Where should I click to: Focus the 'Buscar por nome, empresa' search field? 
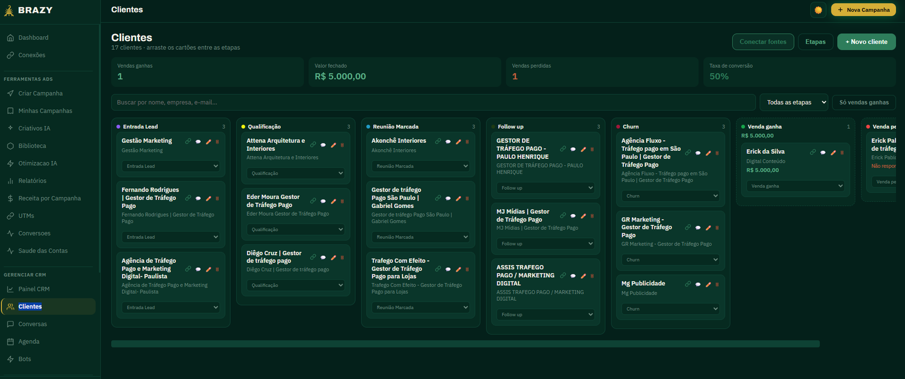click(433, 102)
